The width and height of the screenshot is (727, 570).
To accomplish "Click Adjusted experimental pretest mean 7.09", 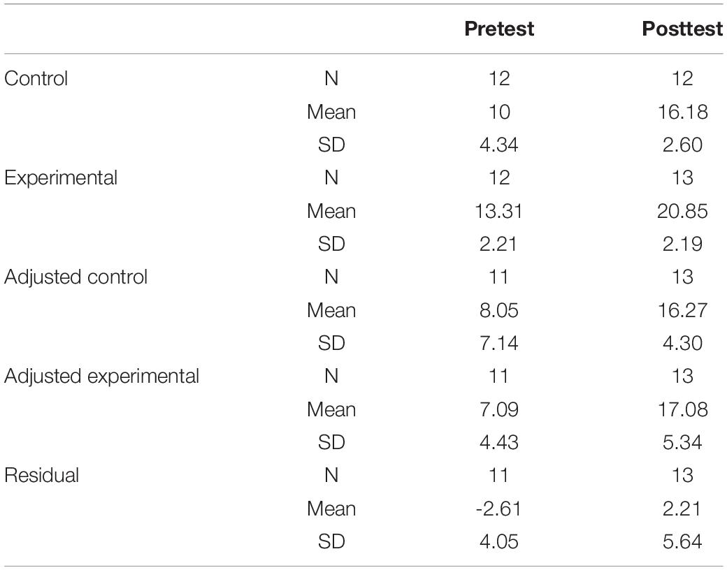I will click(499, 409).
